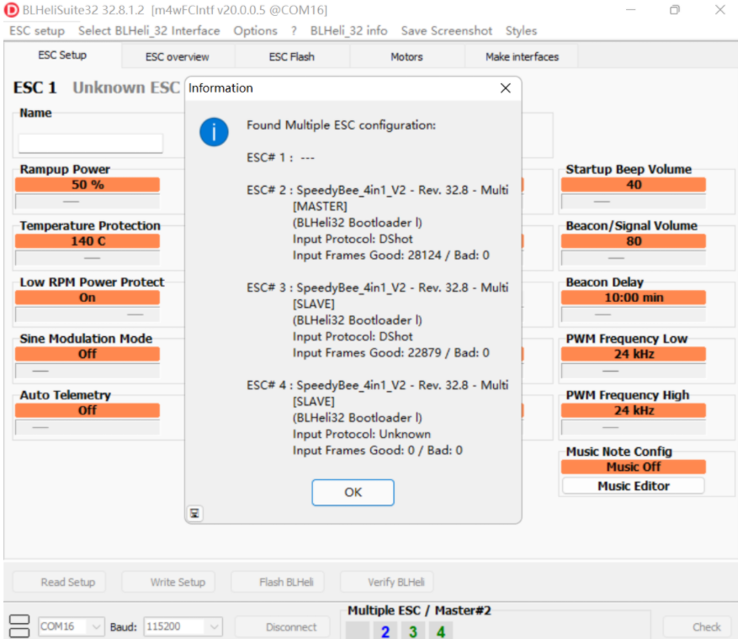Click the Rampup Power slider track
This screenshot has height=639, width=738.
(88, 202)
